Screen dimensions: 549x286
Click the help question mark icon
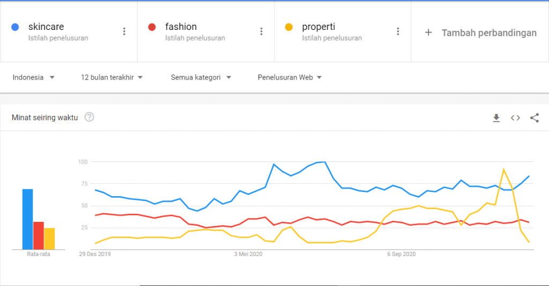[90, 117]
